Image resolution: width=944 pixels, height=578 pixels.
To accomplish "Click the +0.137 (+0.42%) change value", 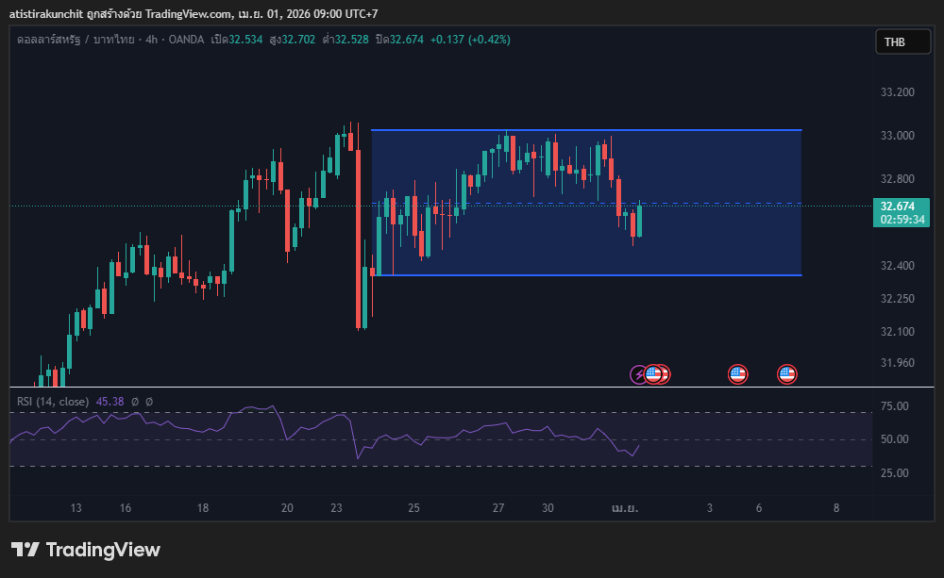I will coord(472,40).
